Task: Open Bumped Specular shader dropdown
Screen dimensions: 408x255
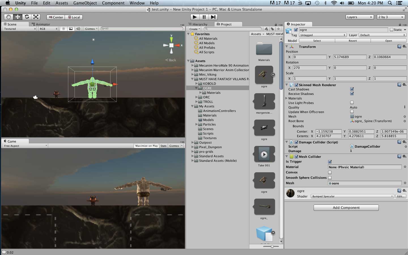Action: [x=352, y=196]
